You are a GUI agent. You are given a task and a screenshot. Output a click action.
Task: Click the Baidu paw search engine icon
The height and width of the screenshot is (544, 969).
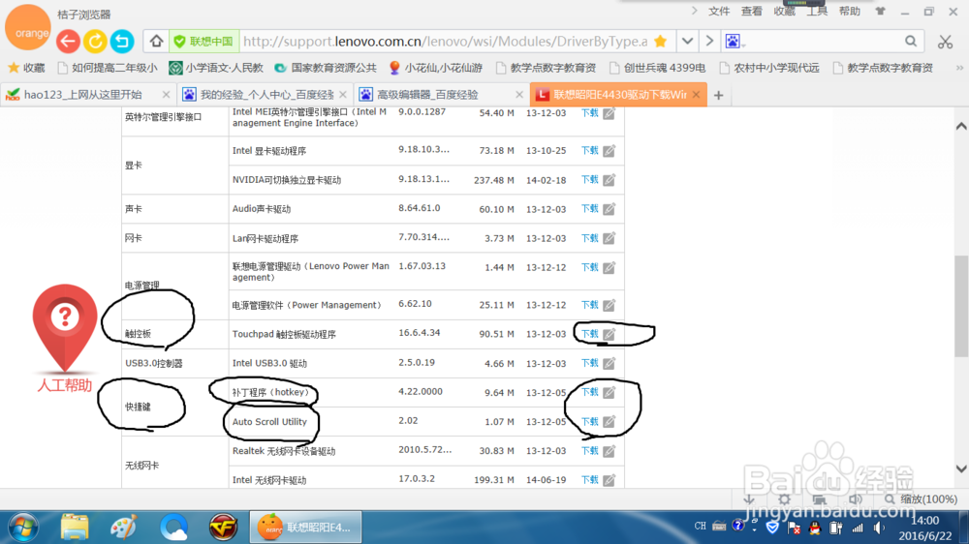click(733, 42)
